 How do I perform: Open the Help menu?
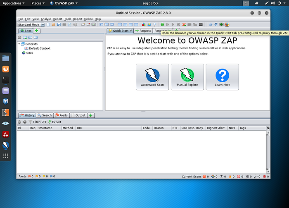98,19
